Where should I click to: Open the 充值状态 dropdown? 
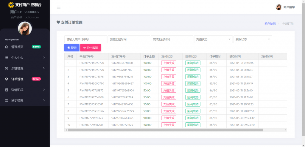(213, 39)
